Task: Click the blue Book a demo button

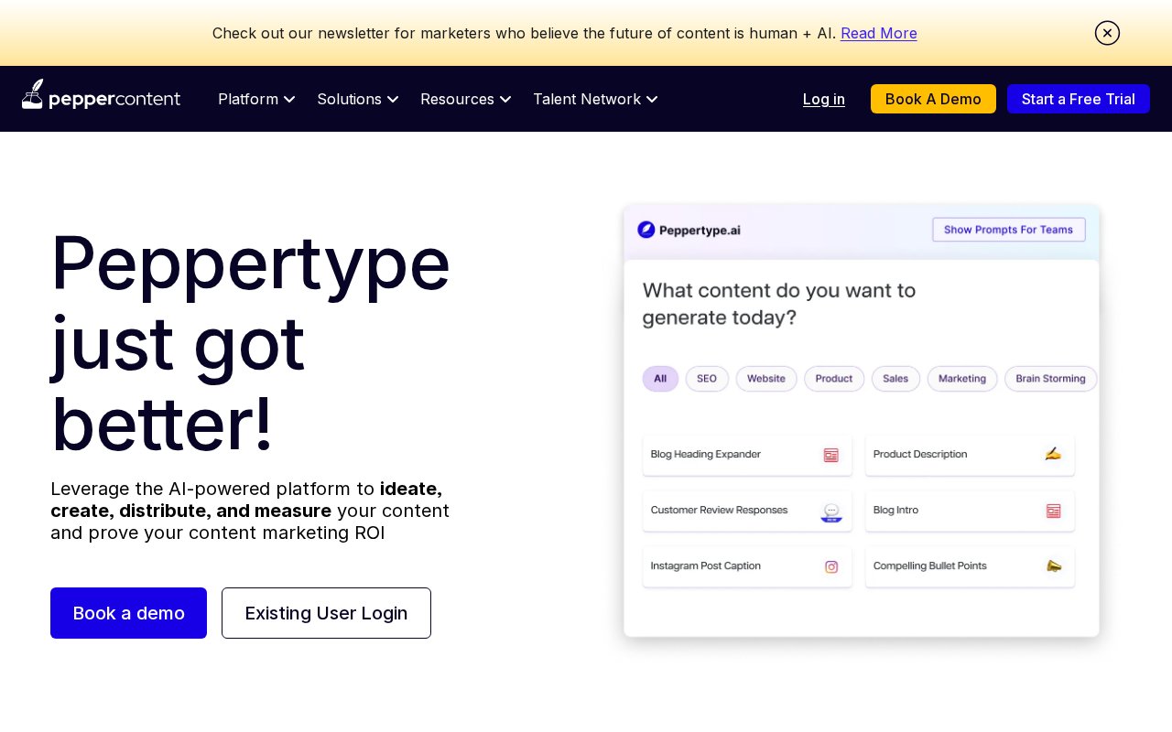Action: tap(128, 613)
